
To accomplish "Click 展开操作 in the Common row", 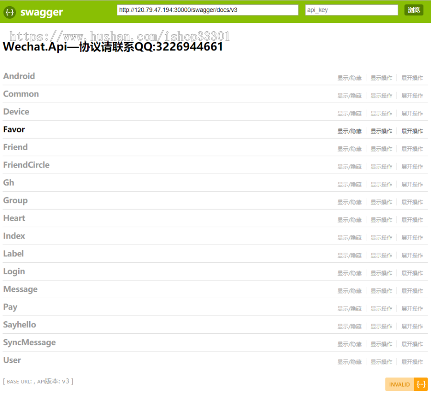I will click(x=412, y=95).
